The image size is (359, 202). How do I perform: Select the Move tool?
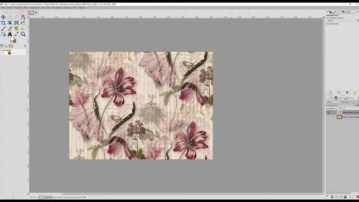pos(3,17)
